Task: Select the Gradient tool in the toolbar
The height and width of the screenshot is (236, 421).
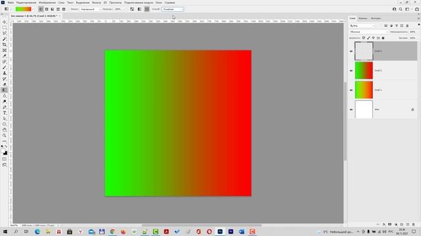Action: point(5,90)
